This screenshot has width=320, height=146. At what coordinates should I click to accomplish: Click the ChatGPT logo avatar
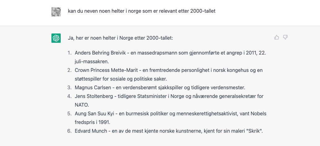[x=56, y=38]
